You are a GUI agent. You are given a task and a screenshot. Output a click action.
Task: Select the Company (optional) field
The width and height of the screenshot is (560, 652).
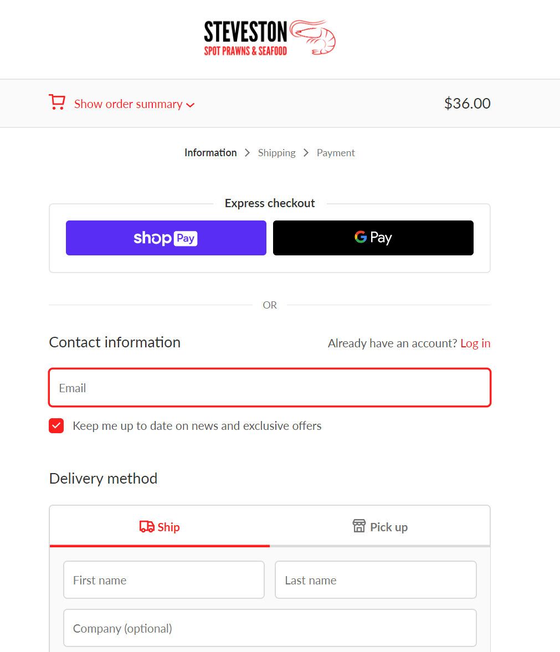[270, 628]
